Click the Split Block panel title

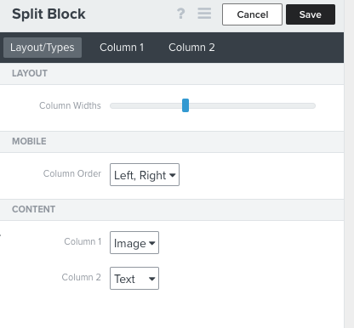[49, 14]
